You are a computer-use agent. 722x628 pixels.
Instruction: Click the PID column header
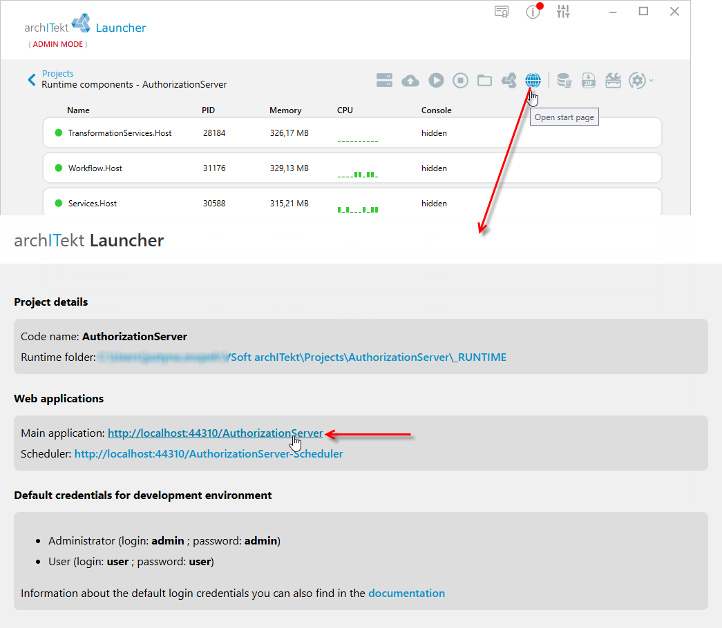click(x=208, y=110)
